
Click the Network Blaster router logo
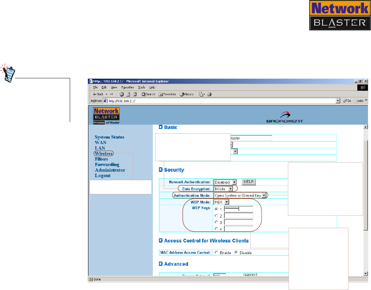106,116
